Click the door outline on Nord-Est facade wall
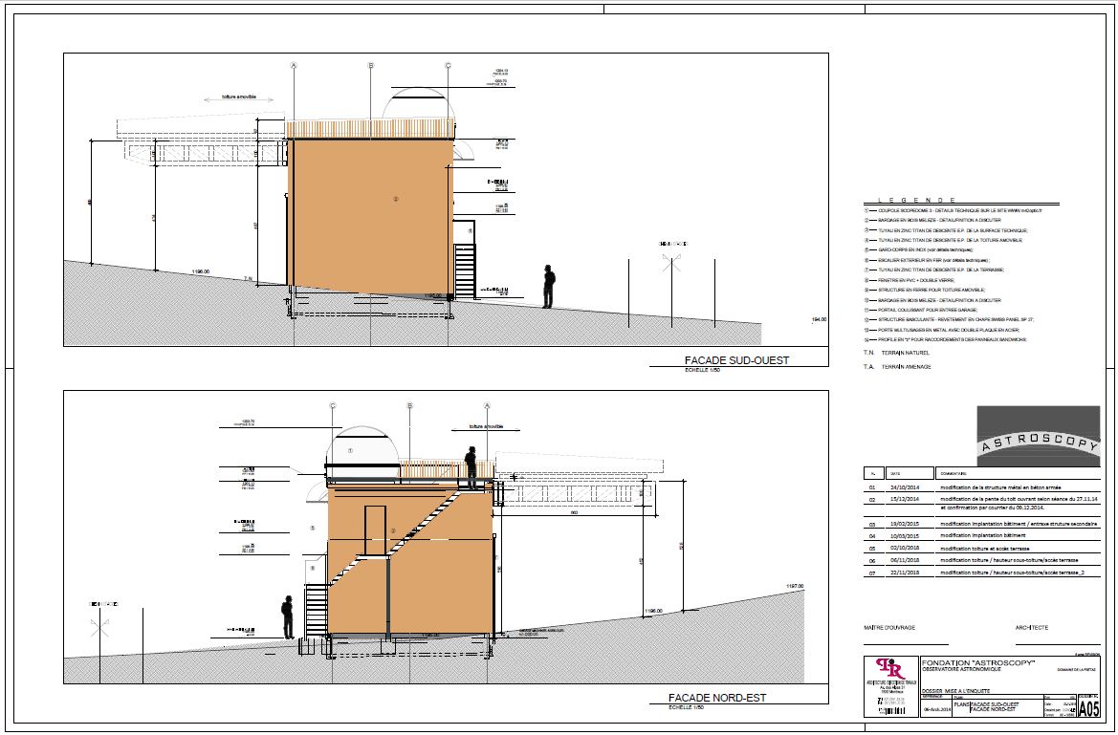1118x735 pixels. [376, 530]
